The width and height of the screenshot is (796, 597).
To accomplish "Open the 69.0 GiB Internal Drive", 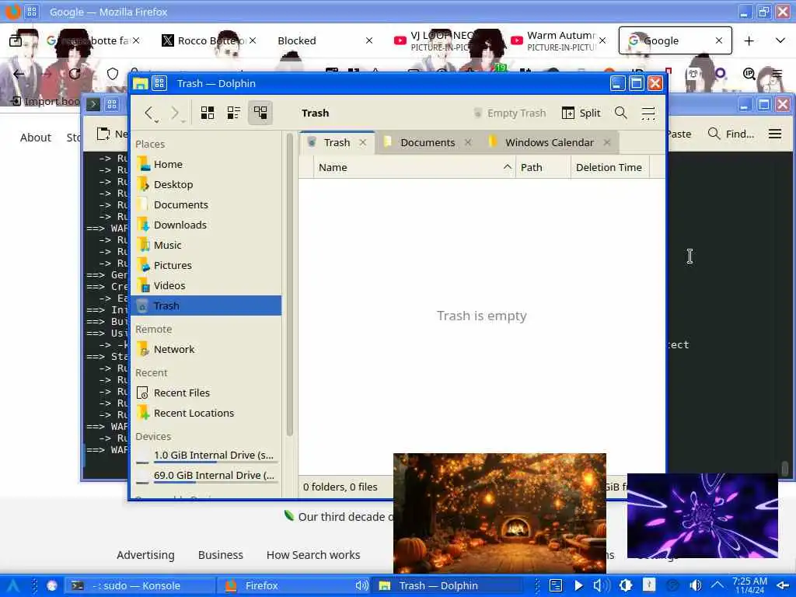I will 205,476.
